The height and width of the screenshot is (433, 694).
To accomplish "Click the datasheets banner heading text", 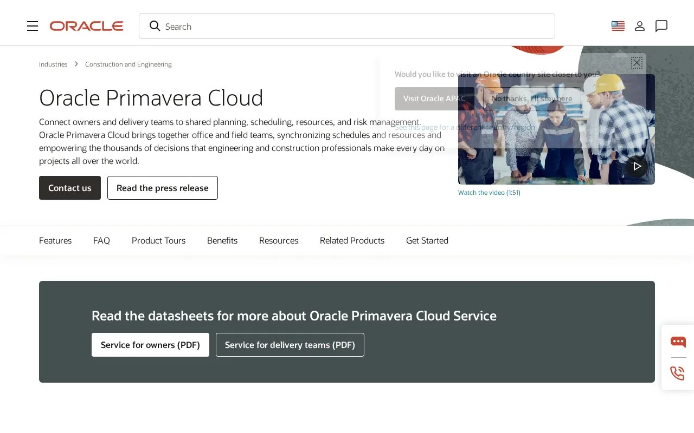I will click(294, 316).
